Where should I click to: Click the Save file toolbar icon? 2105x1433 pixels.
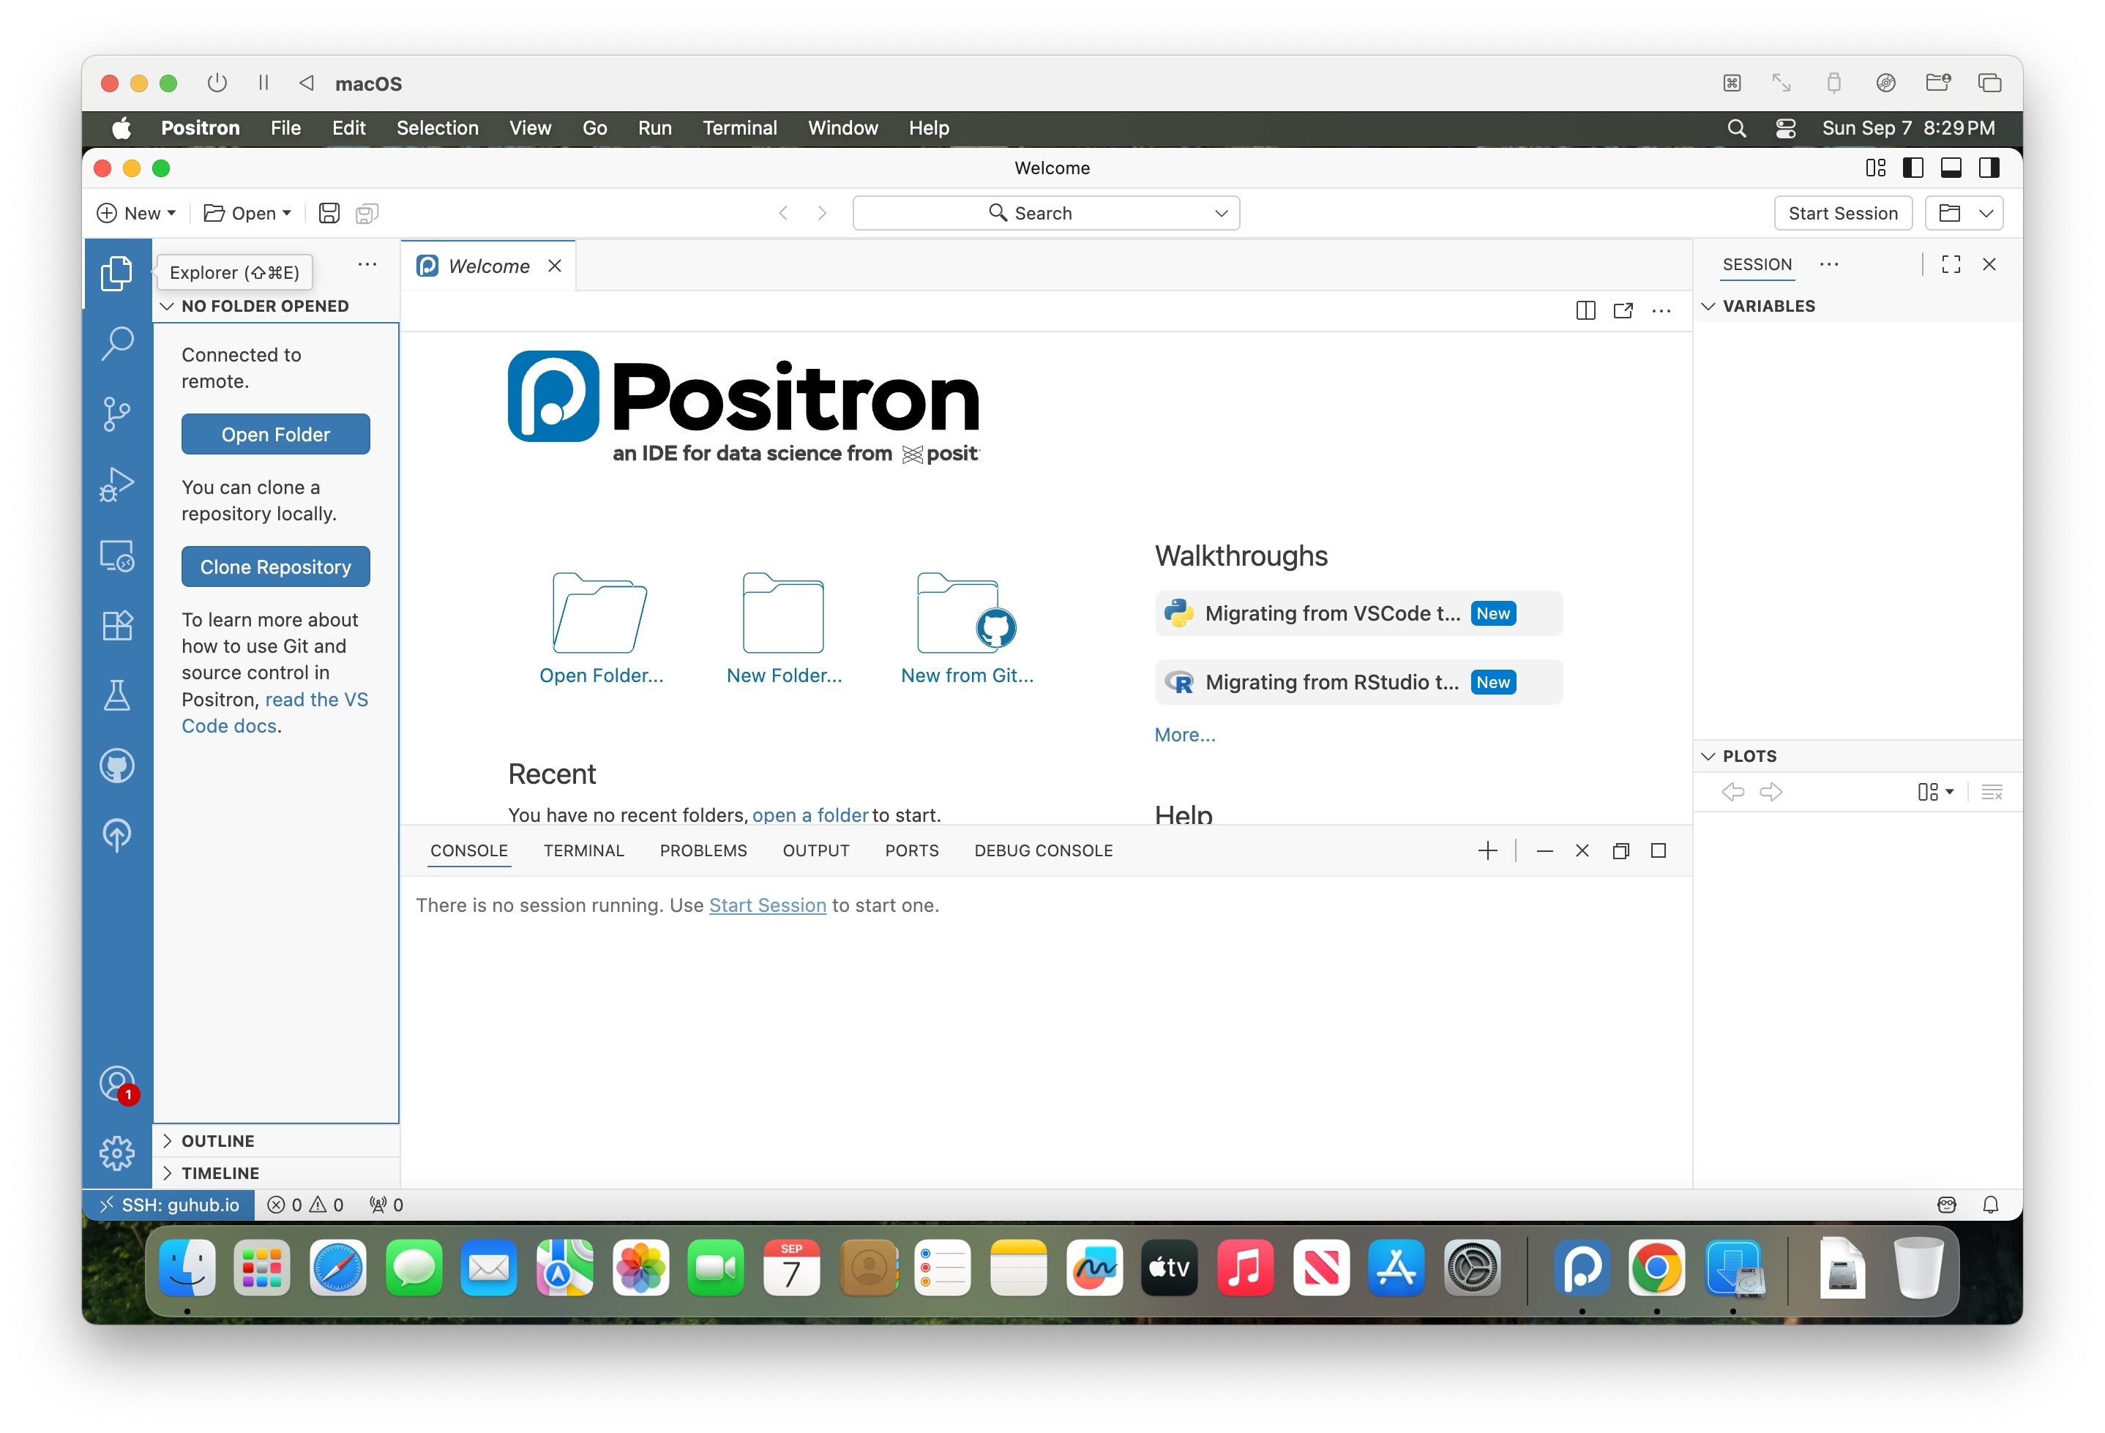pos(329,213)
